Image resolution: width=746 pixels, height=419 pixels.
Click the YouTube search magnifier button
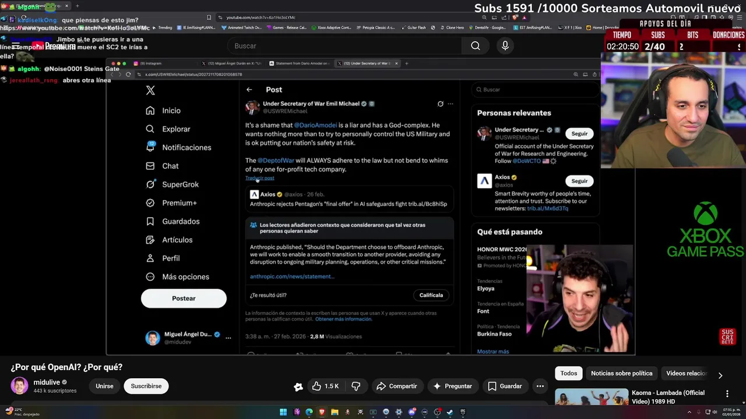click(476, 46)
